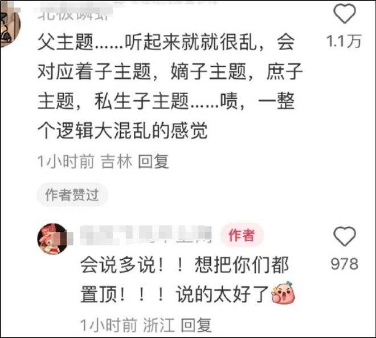Click 回复 next to 浙江
376x338 pixels.
[196, 325]
